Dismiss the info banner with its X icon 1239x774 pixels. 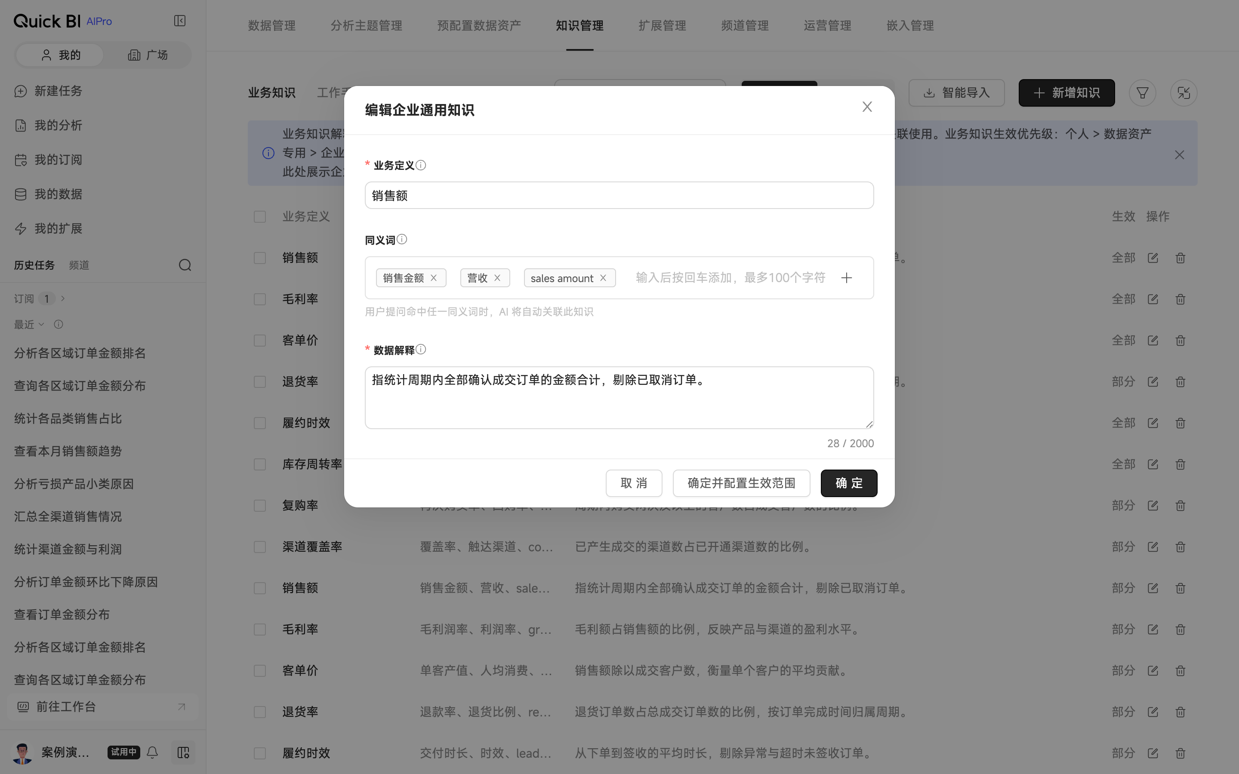(x=1180, y=155)
